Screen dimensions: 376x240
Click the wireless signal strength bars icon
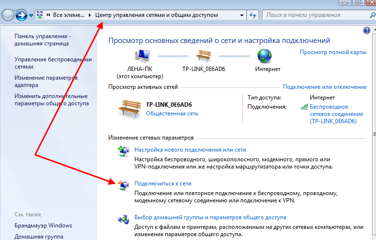pos(304,107)
